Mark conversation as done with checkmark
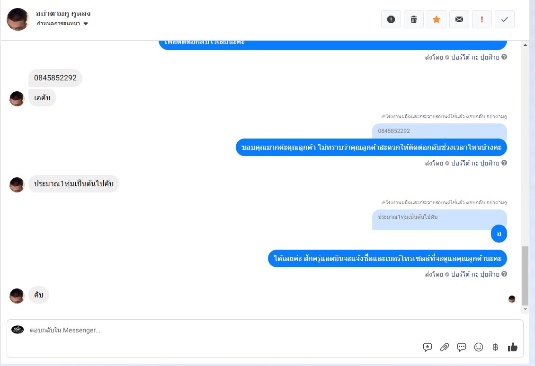Image resolution: width=535 pixels, height=366 pixels. click(x=505, y=19)
